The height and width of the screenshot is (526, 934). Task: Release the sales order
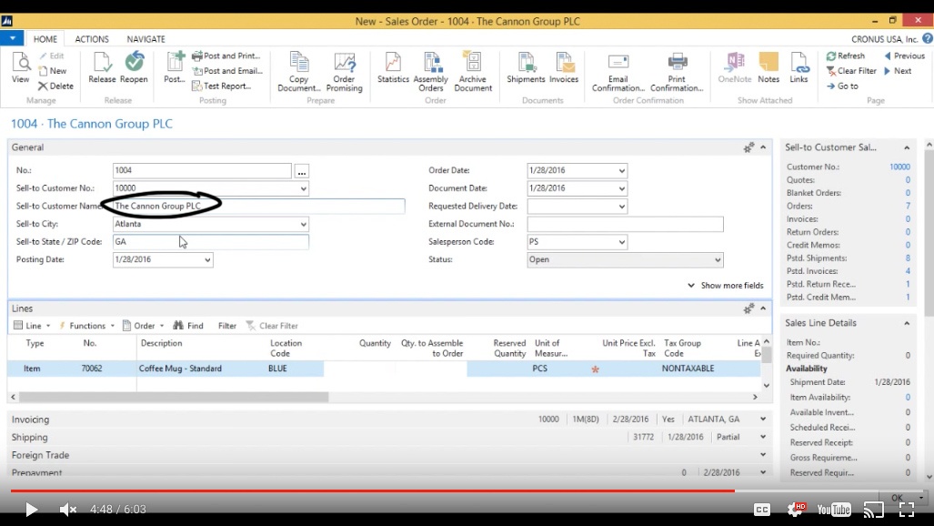pos(102,67)
